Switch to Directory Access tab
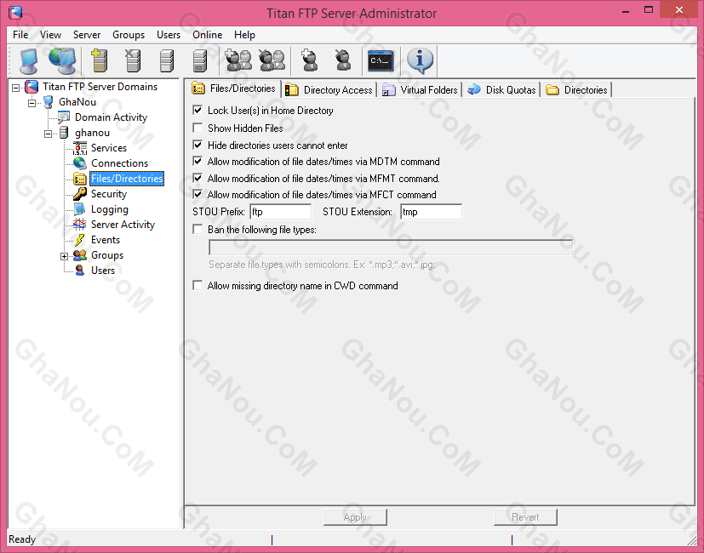 [329, 90]
